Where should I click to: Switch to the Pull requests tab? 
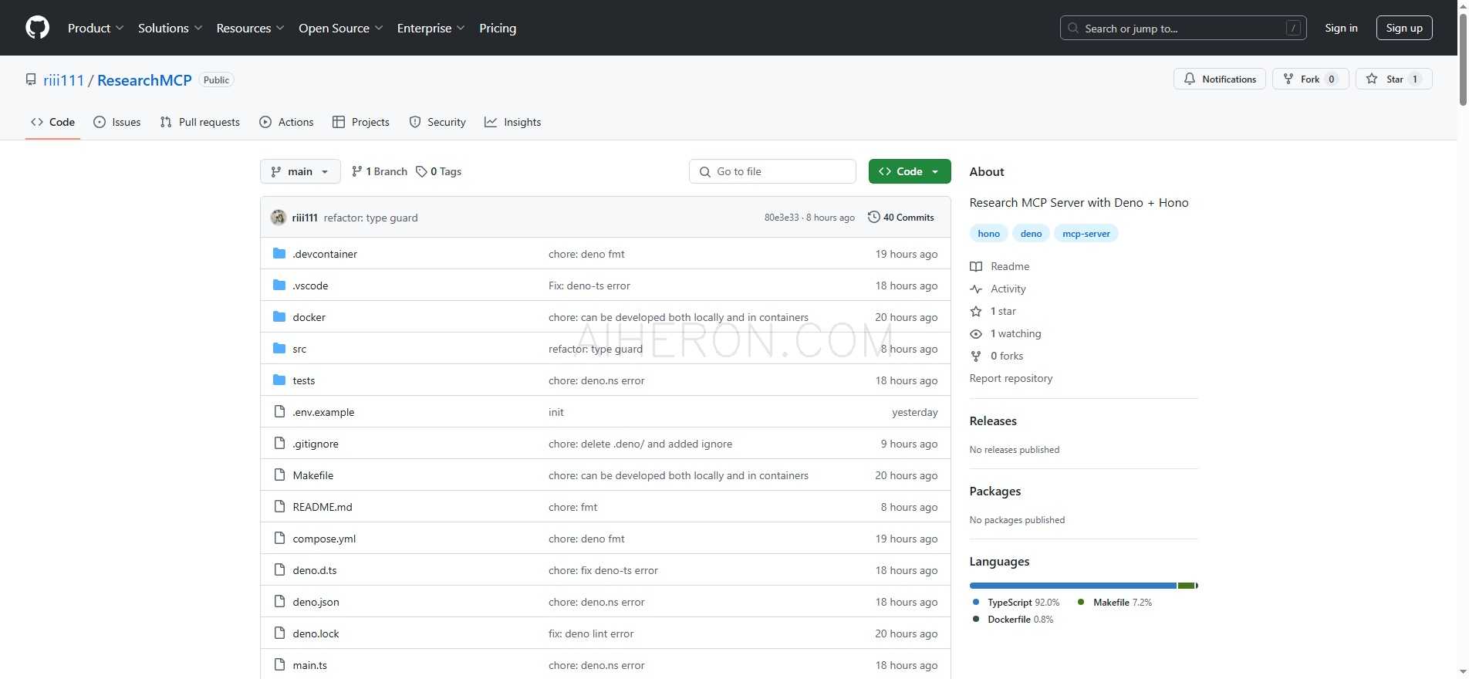200,122
